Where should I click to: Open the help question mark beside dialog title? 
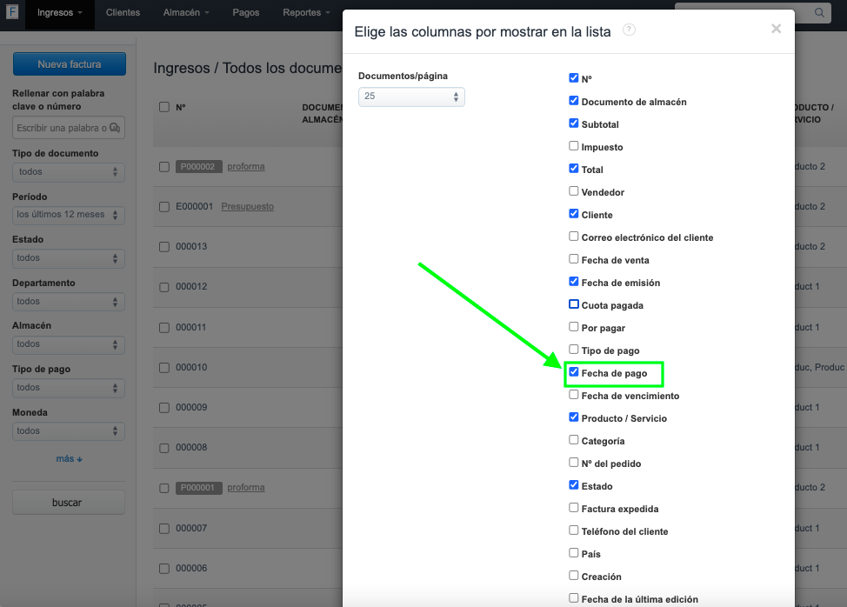coord(629,30)
